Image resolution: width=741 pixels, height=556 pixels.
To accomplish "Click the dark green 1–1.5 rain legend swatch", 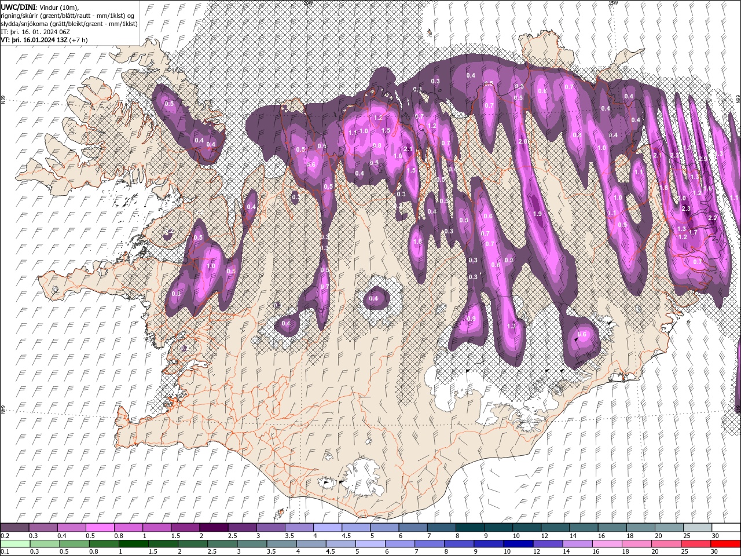I will (x=134, y=543).
